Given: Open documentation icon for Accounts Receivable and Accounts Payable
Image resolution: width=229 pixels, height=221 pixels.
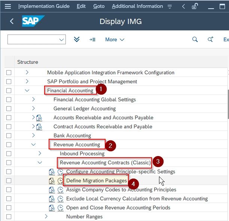Looking at the screenshot, I should pos(39,118).
